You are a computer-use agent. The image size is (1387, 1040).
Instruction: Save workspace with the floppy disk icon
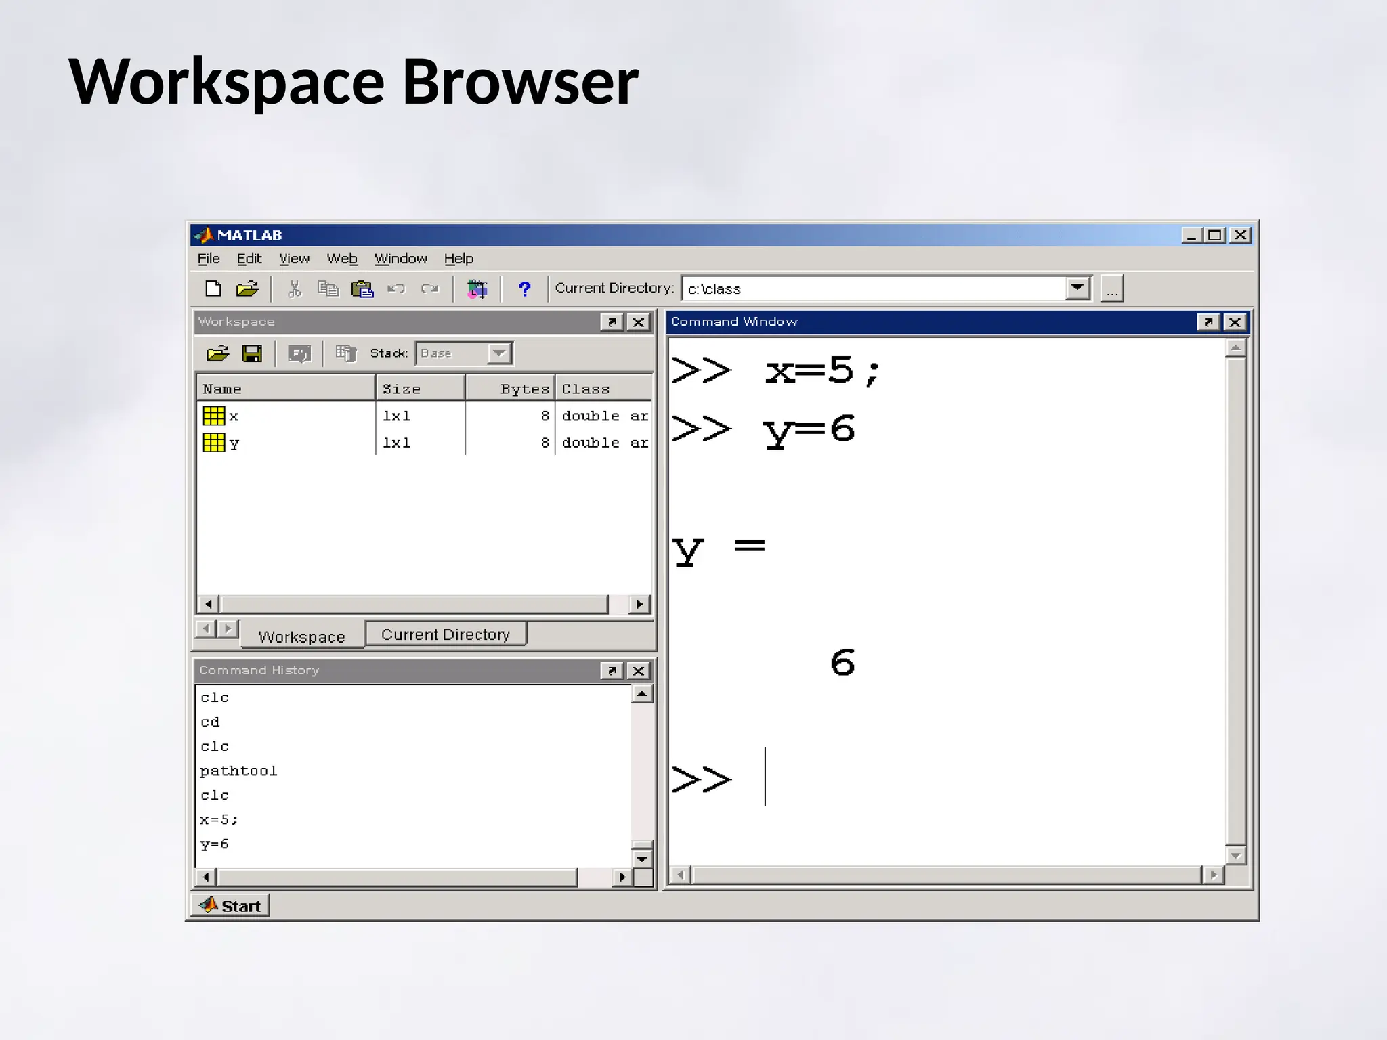coord(253,353)
